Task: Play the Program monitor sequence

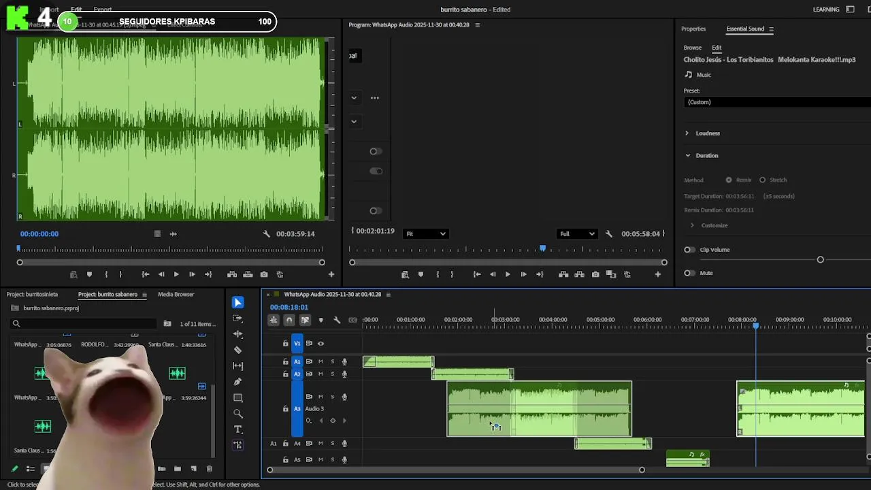Action: (508, 274)
